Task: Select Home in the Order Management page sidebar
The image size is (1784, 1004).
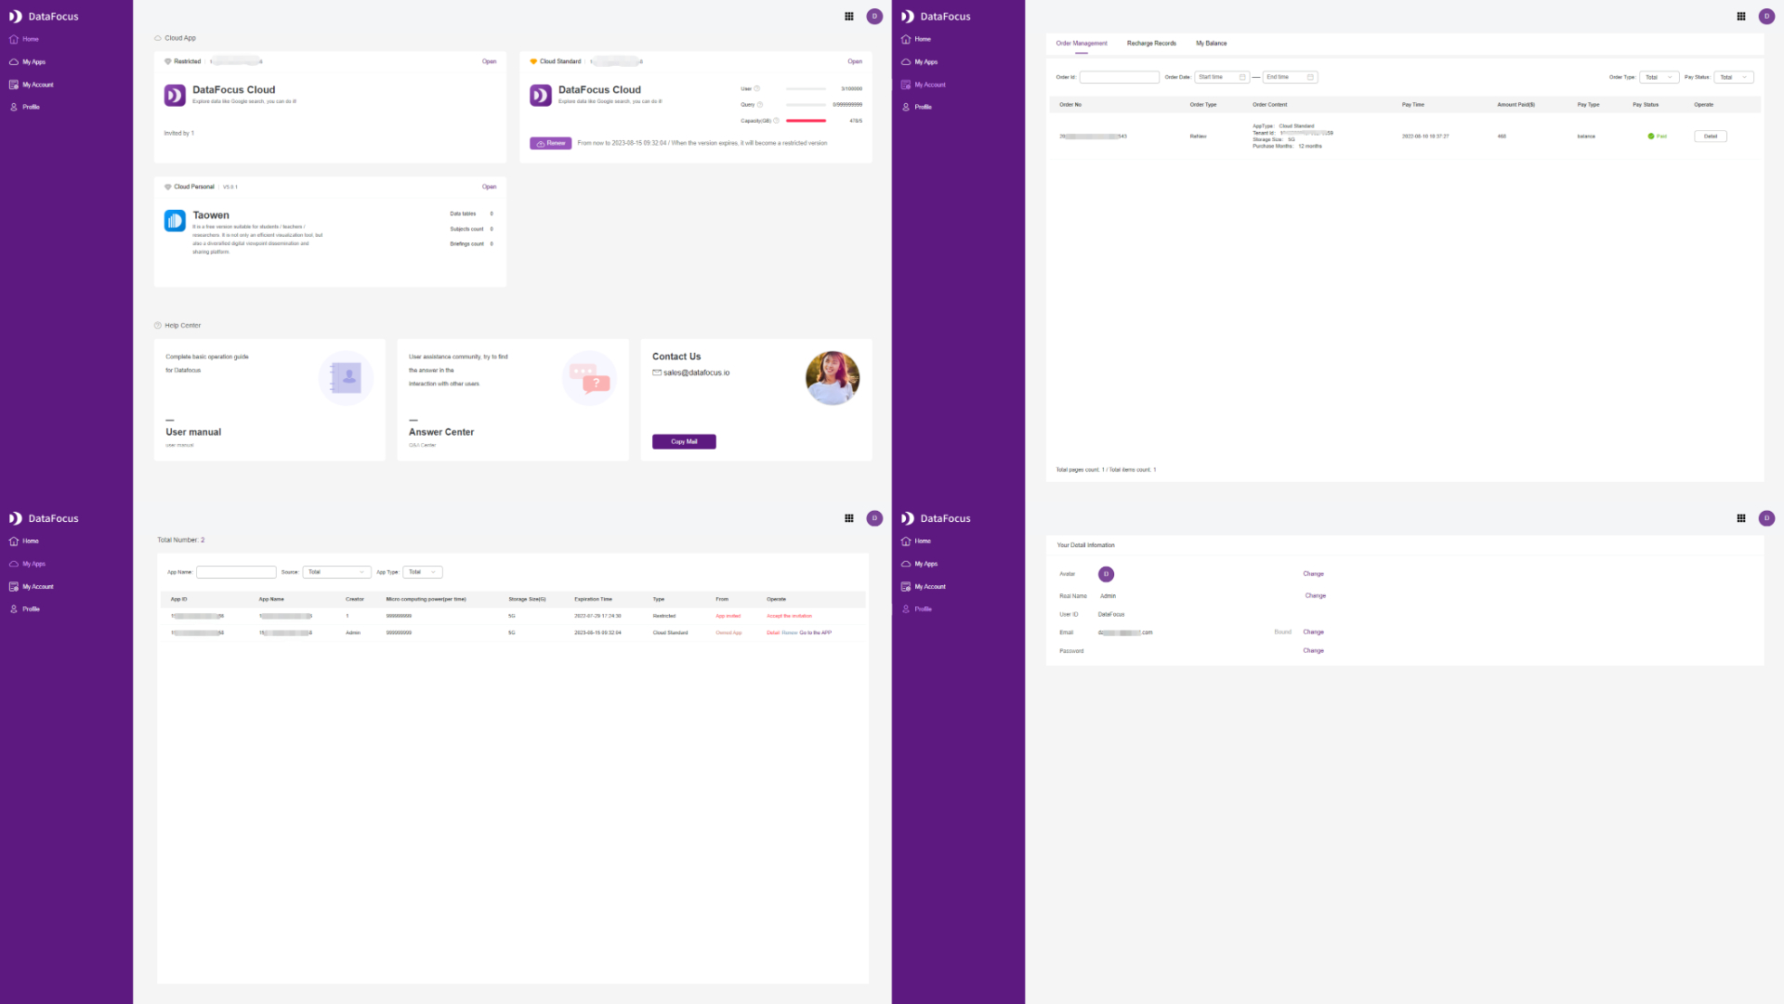Action: (916, 39)
